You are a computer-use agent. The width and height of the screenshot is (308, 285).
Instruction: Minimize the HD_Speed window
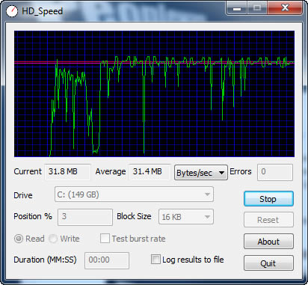point(237,8)
